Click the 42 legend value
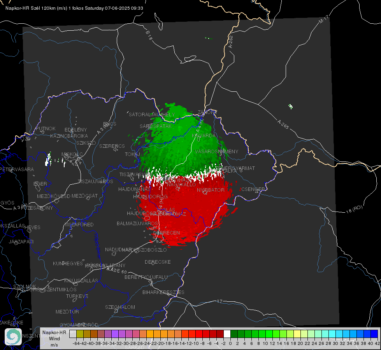 click(377, 343)
